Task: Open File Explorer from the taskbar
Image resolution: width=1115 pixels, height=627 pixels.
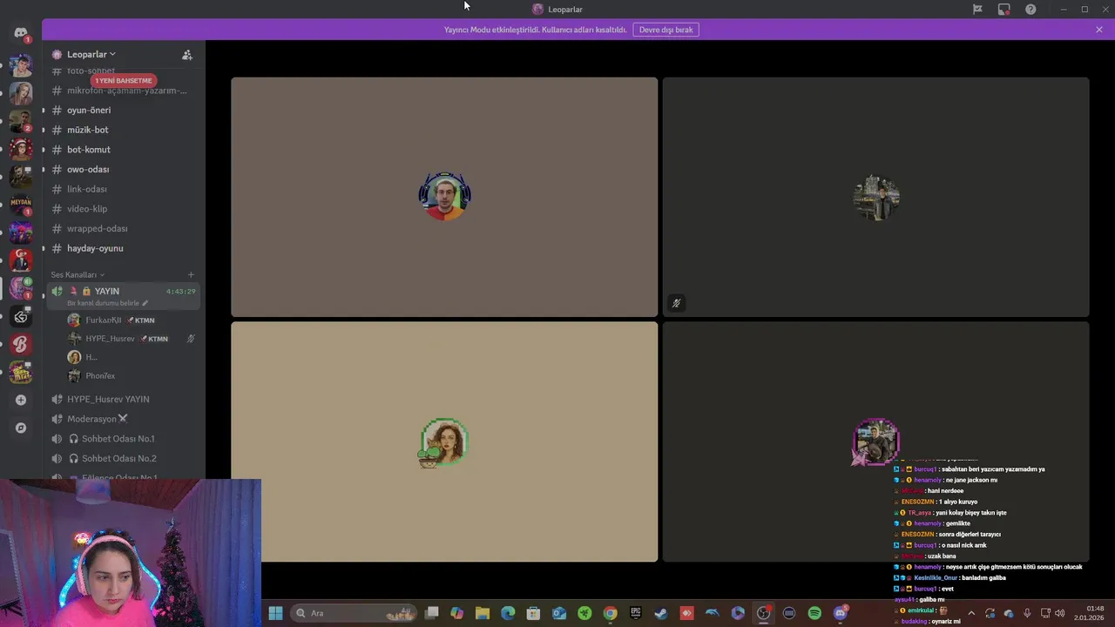Action: 483,613
